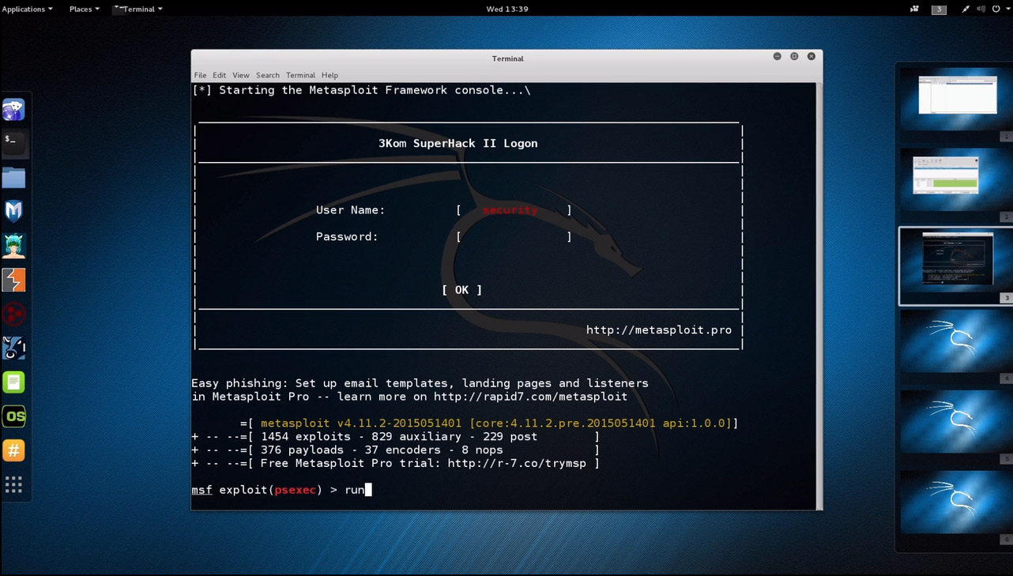Launch Iceweasel browser from the dock

[x=13, y=109]
